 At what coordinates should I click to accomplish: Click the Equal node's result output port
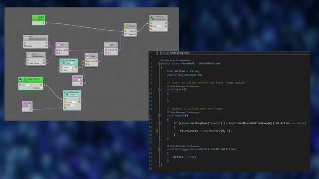(96, 61)
